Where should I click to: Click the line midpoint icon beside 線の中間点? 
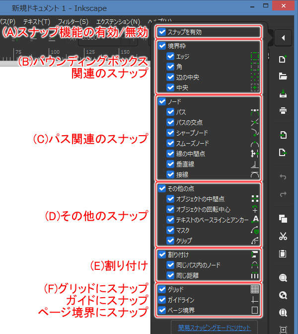point(255,154)
